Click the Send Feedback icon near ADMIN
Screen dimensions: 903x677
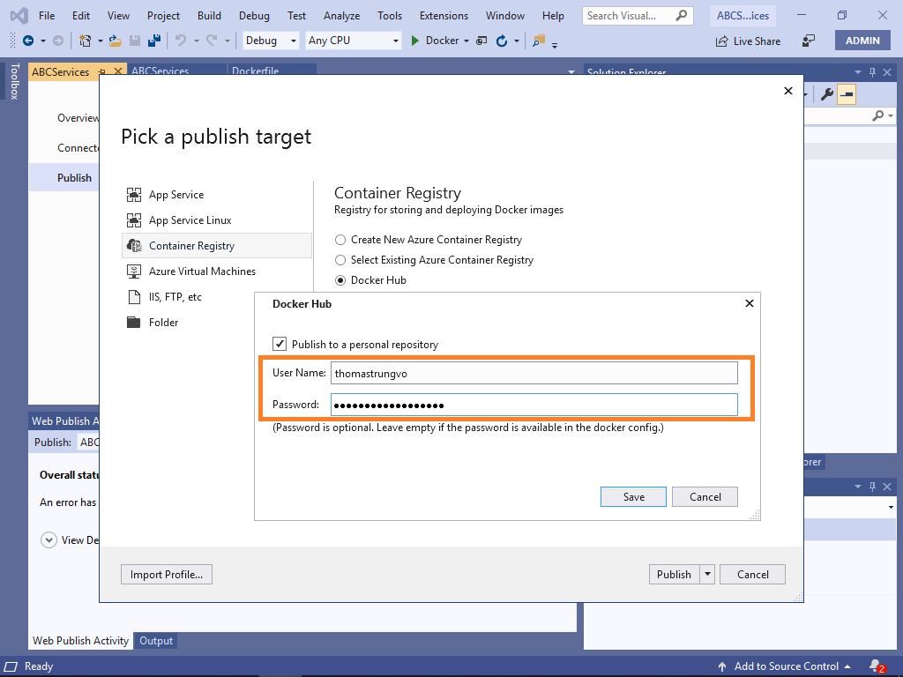809,41
